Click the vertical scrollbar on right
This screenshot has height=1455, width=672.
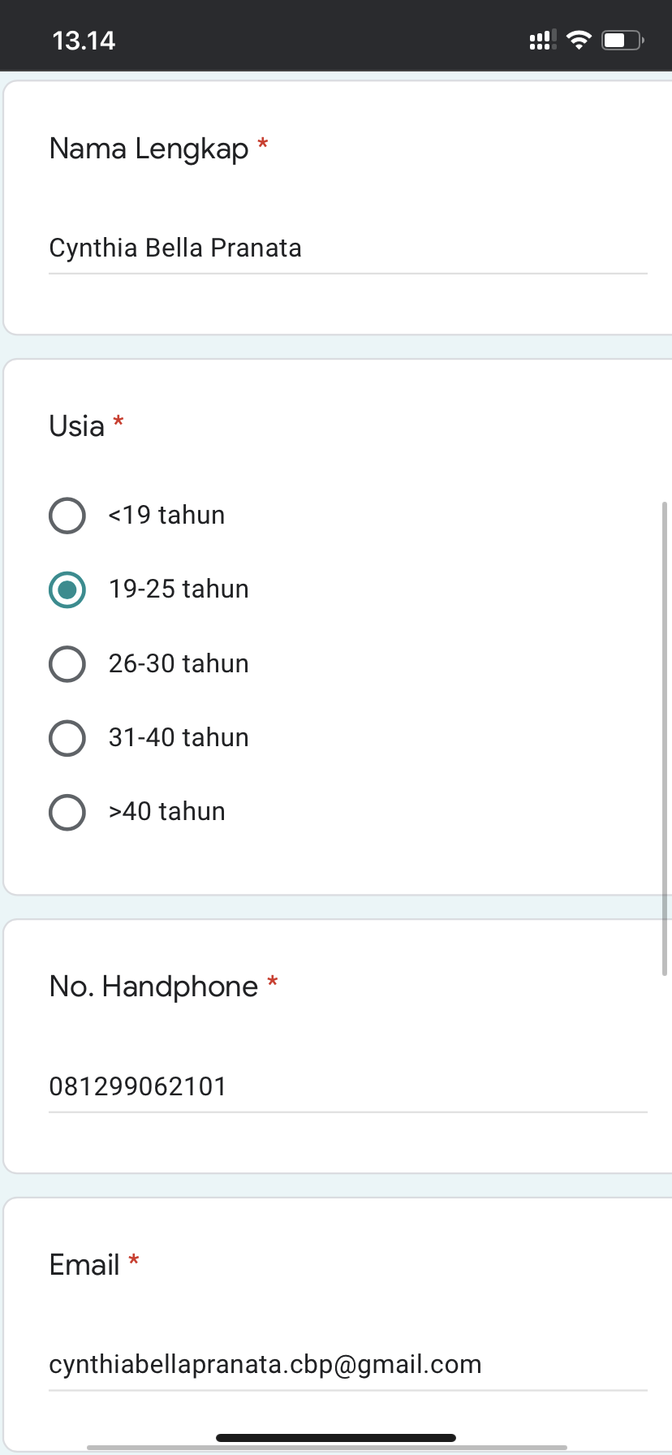coord(666,739)
